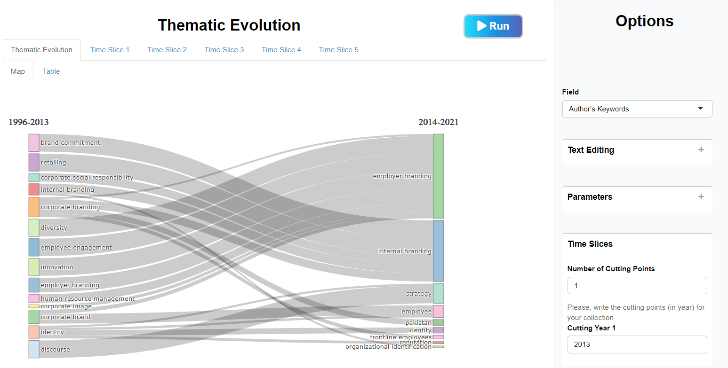Click the yellow corporate image node

(33, 306)
